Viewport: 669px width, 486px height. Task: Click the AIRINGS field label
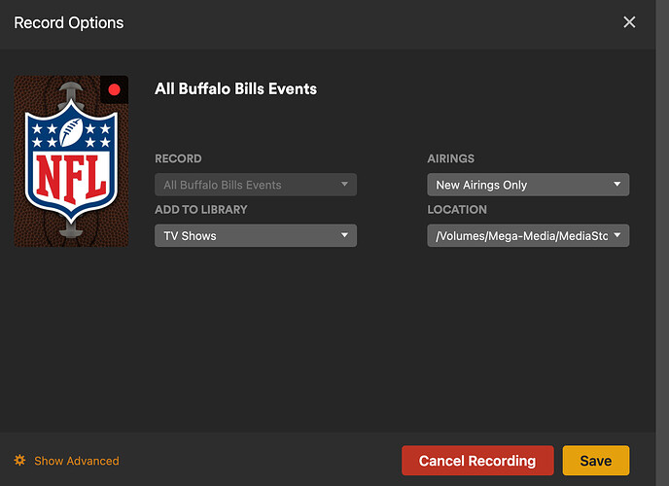(x=450, y=158)
